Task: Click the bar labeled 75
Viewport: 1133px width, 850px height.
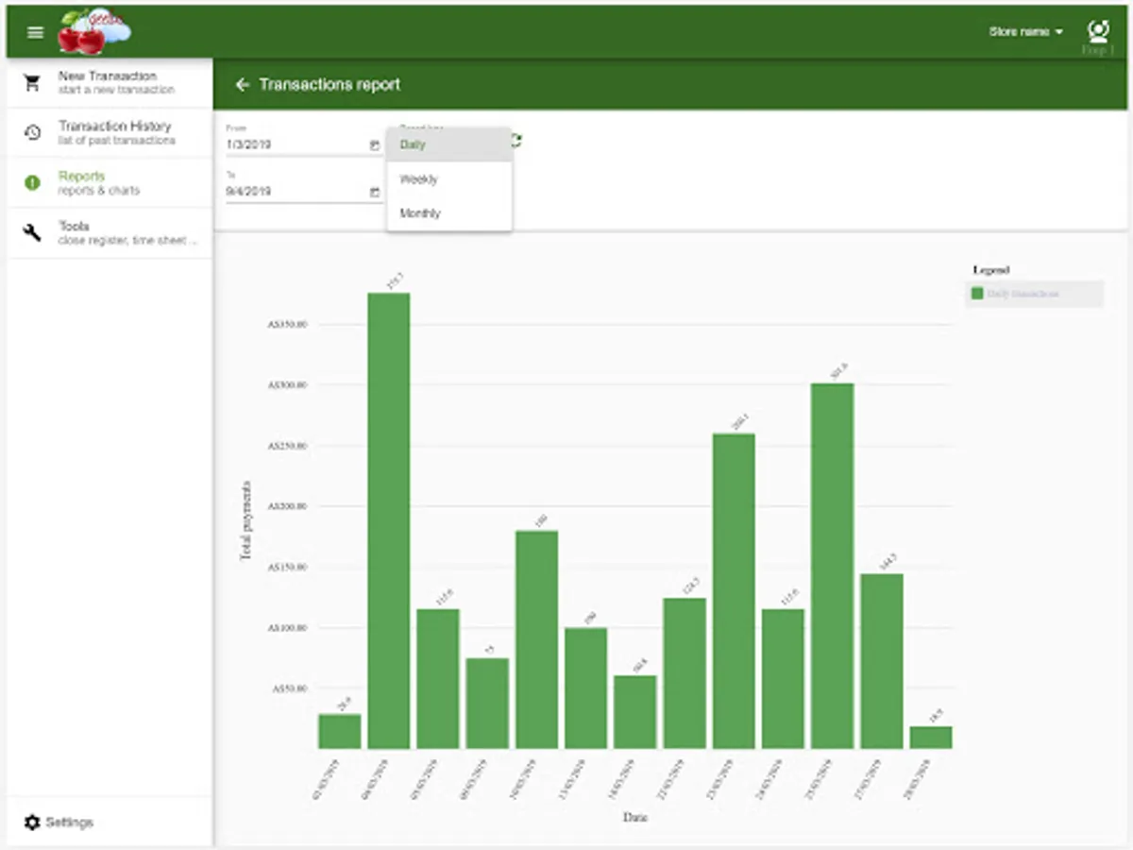Action: (x=487, y=704)
